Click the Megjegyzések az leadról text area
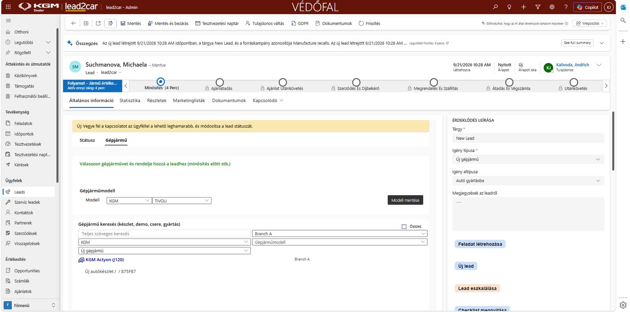630x312 pixels. [528, 214]
